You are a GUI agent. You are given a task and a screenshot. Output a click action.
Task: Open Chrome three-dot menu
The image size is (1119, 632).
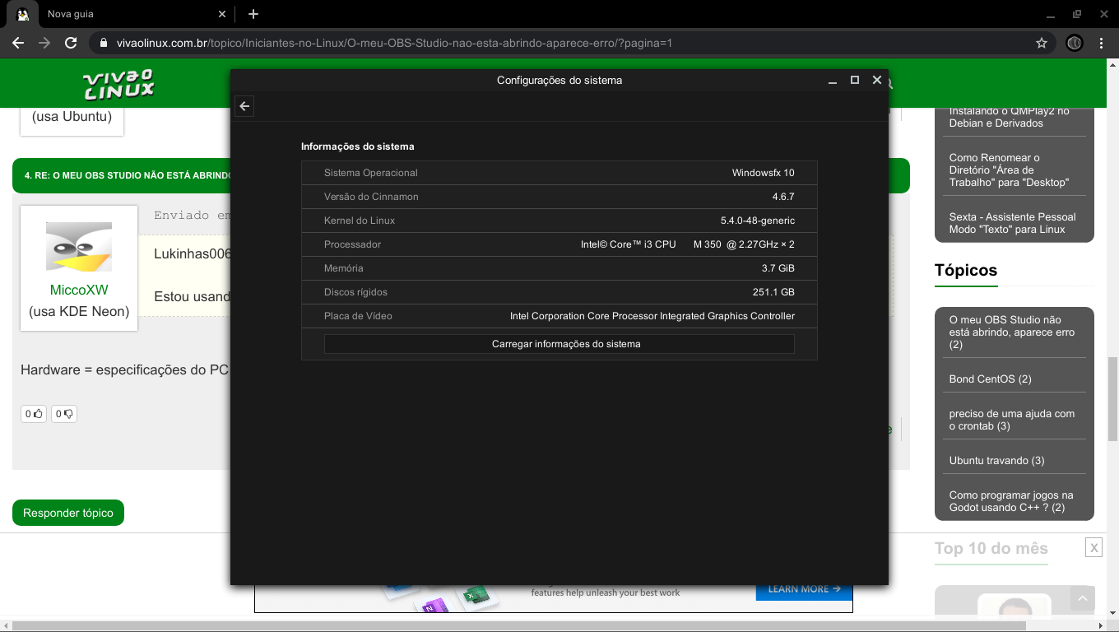click(x=1101, y=43)
